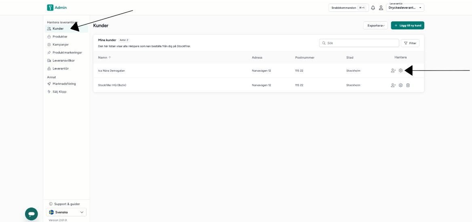
Task: Open the Filter button
Action: tap(410, 43)
